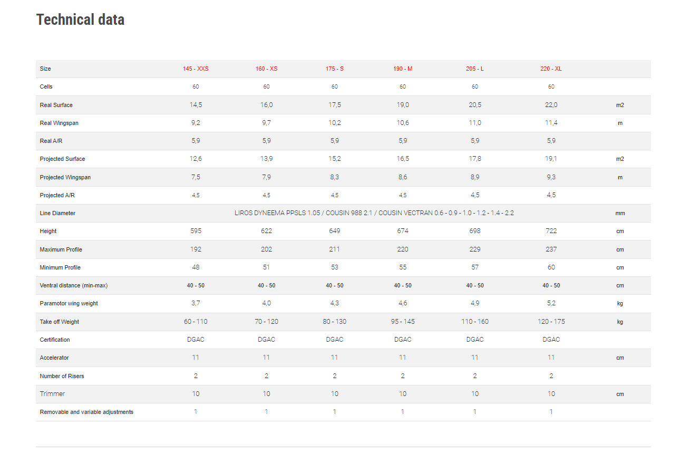Click the Certification row label
The height and width of the screenshot is (463, 690).
(x=55, y=340)
